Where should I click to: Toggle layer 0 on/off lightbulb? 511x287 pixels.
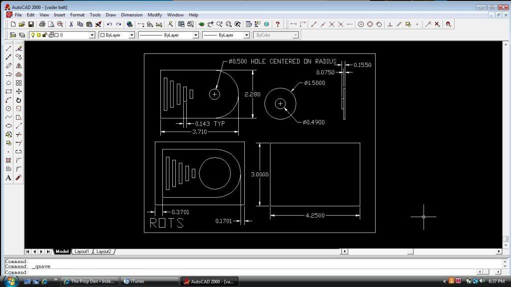pos(33,35)
